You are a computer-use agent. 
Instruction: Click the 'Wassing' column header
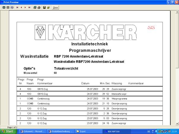pos(117,83)
